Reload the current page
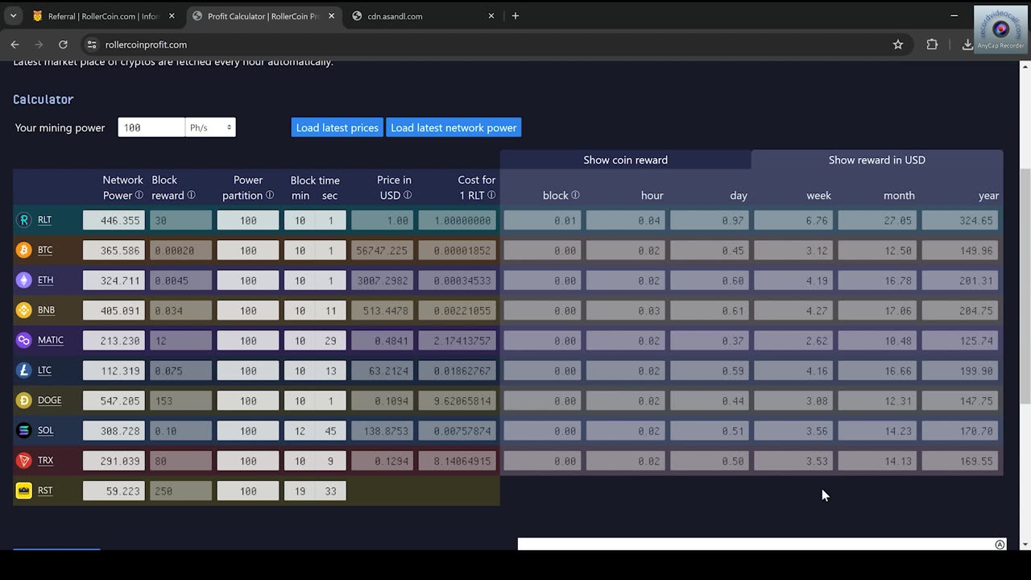Image resolution: width=1031 pixels, height=580 pixels. (63, 44)
